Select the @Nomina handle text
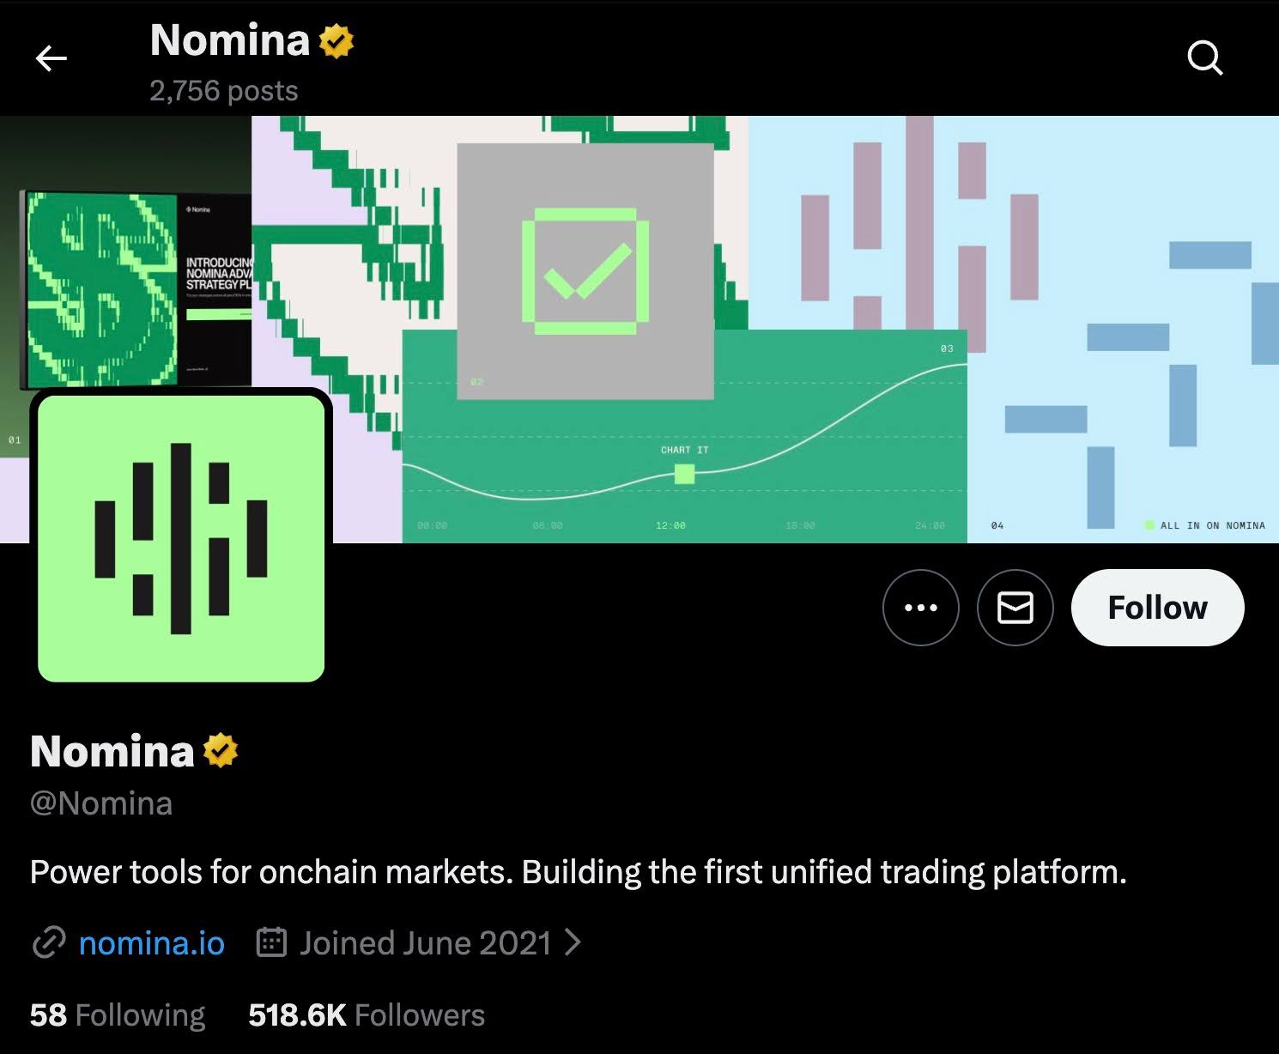Image resolution: width=1279 pixels, height=1054 pixels. (100, 803)
